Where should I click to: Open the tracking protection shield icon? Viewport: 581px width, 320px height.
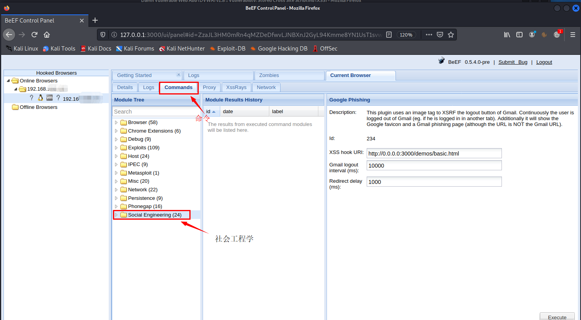click(103, 35)
